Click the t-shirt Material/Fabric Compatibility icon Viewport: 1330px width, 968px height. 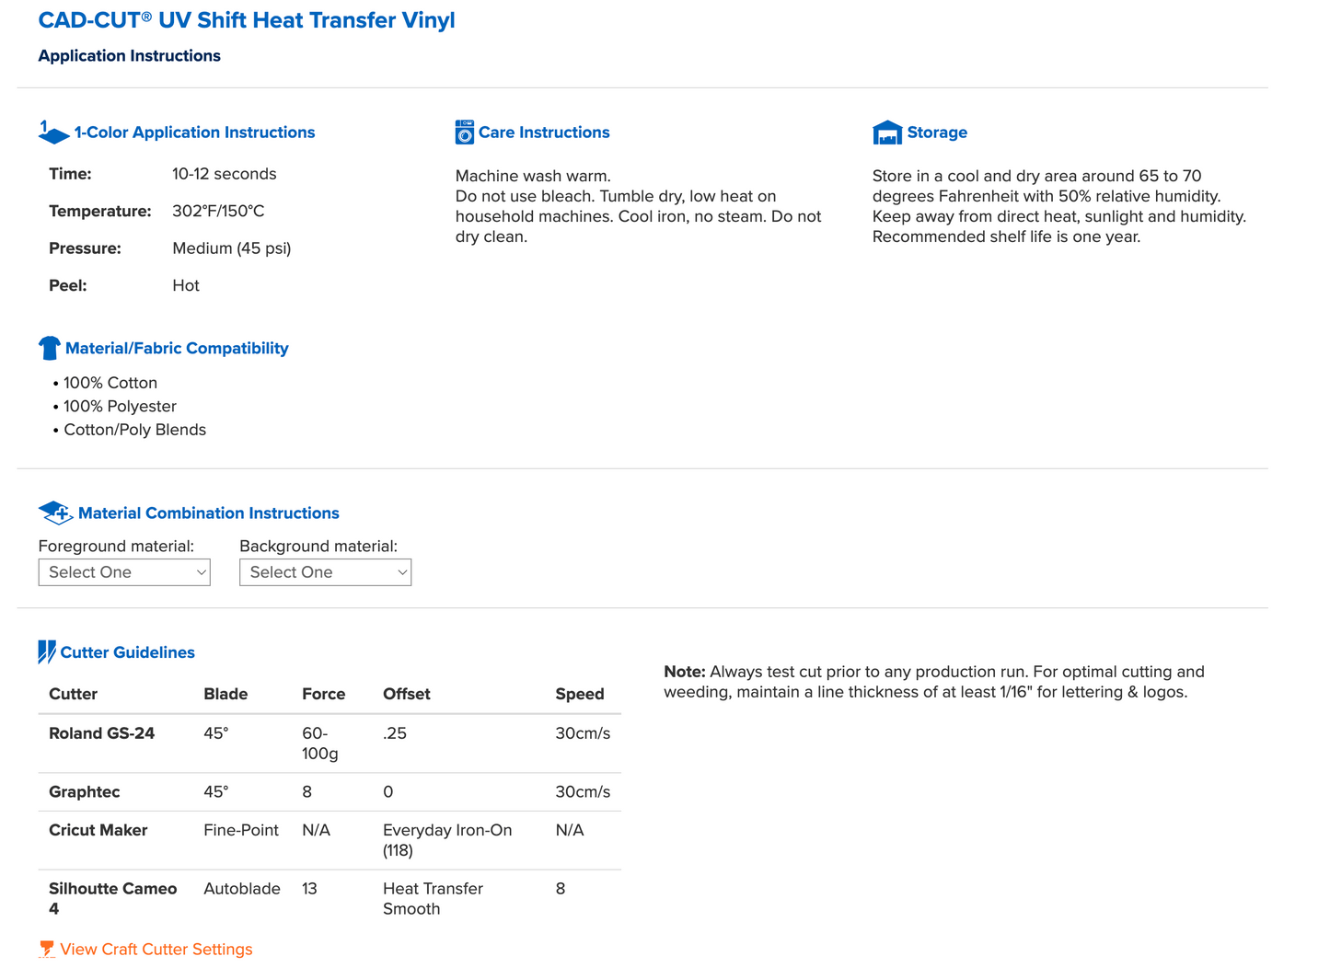[x=50, y=348]
